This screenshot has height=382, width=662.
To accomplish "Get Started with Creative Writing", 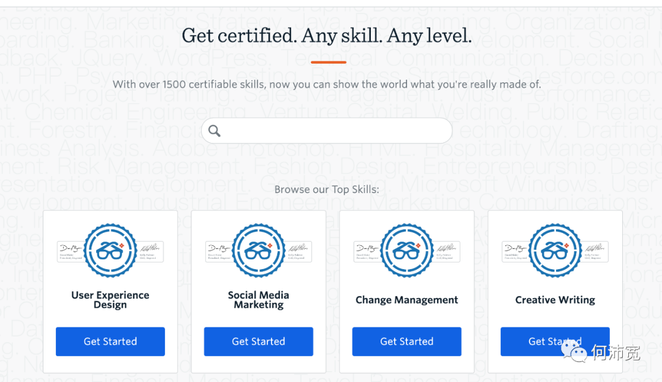I will click(555, 342).
